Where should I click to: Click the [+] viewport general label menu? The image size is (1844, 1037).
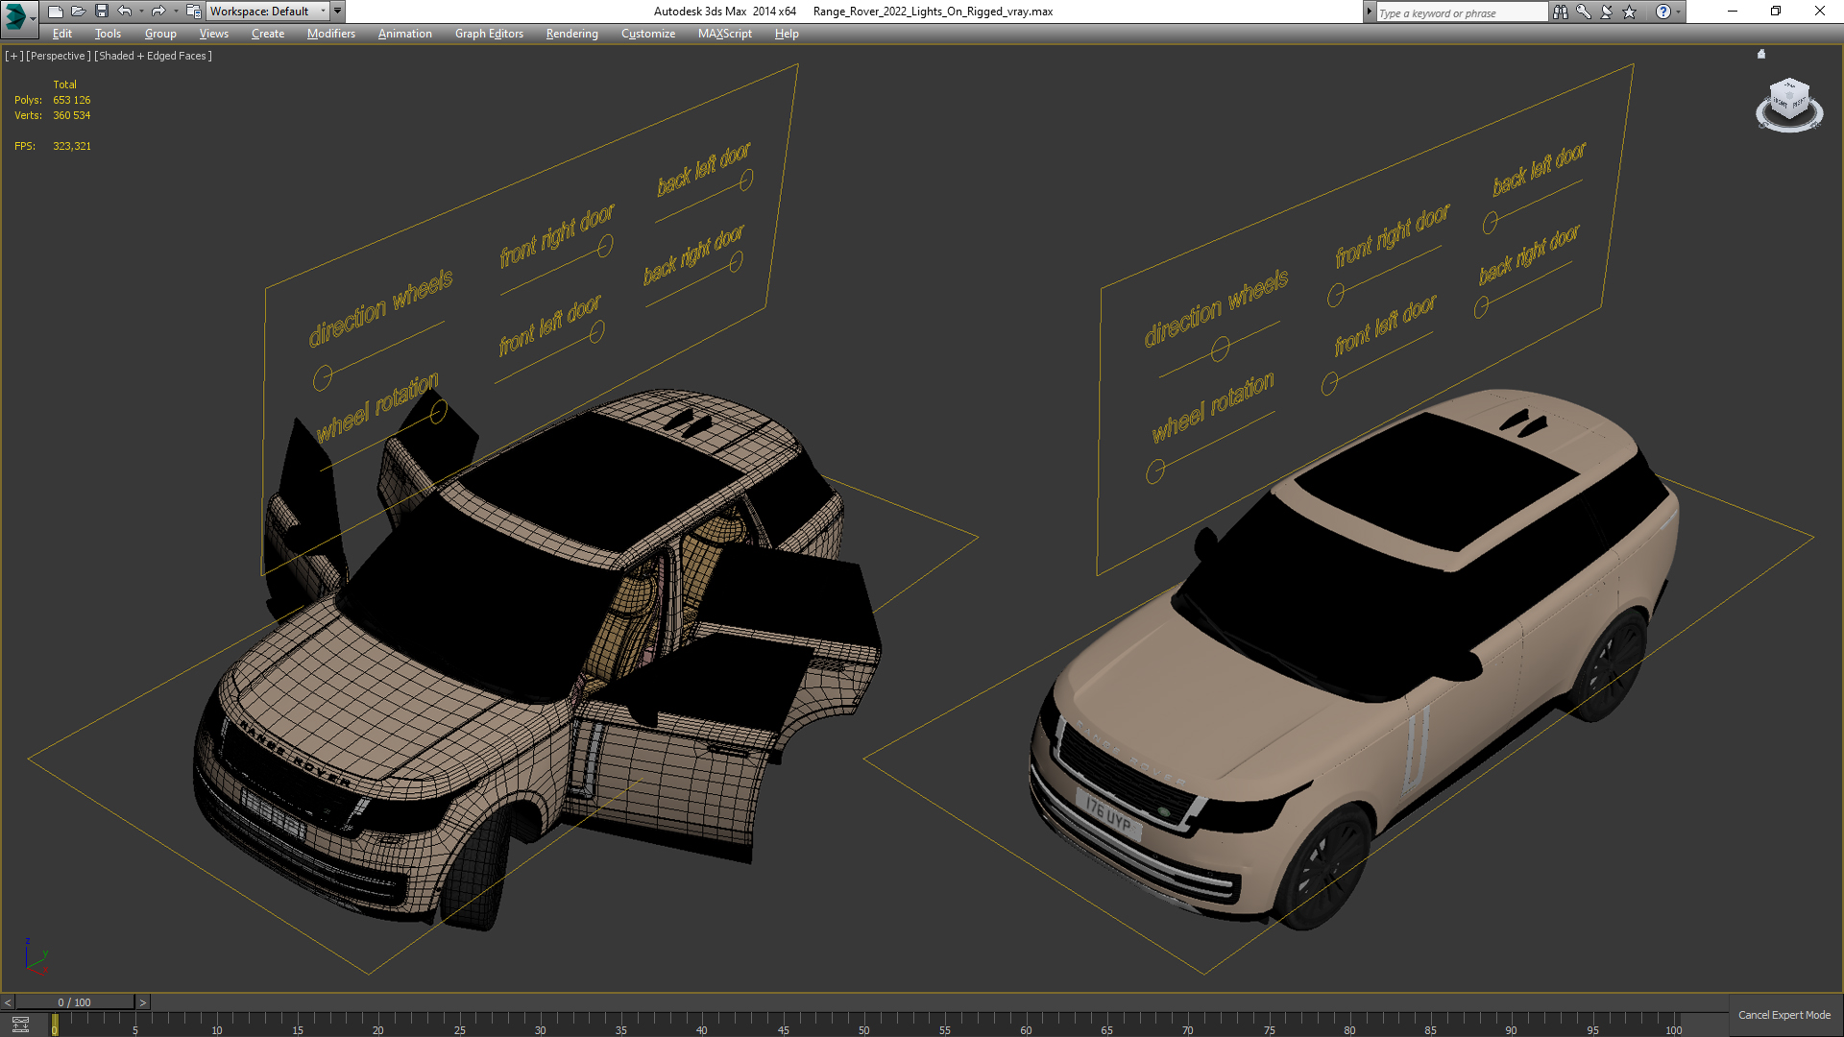(13, 56)
